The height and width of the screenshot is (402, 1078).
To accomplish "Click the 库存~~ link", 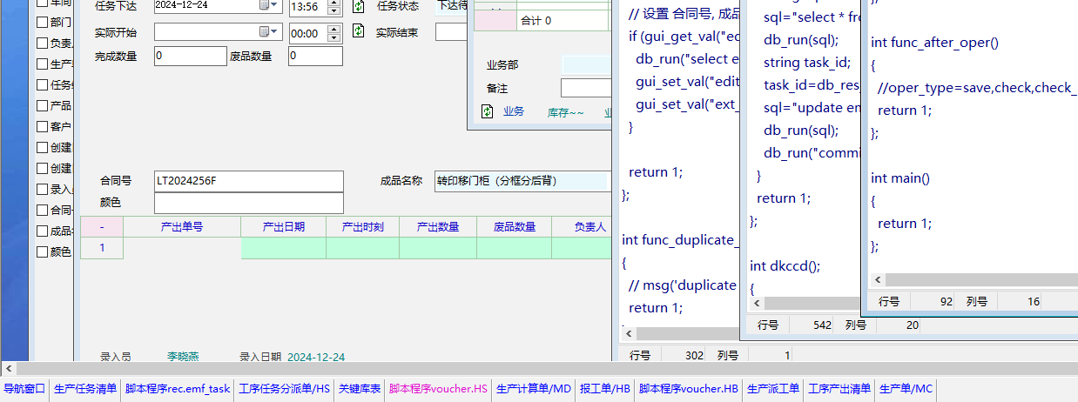I will coord(565,112).
